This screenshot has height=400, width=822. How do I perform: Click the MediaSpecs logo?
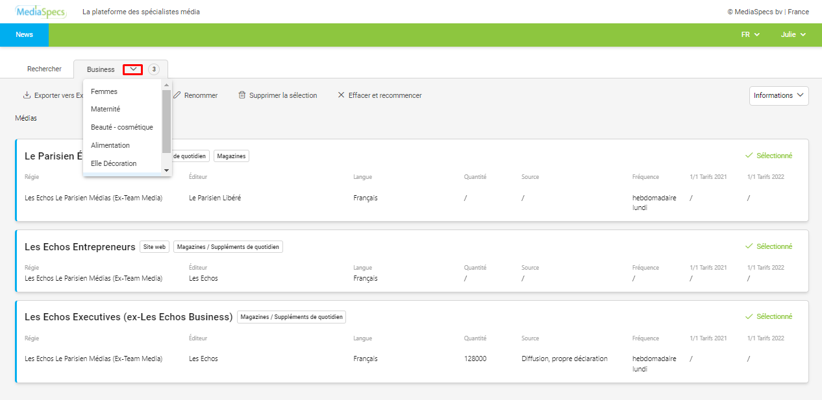pyautogui.click(x=40, y=11)
